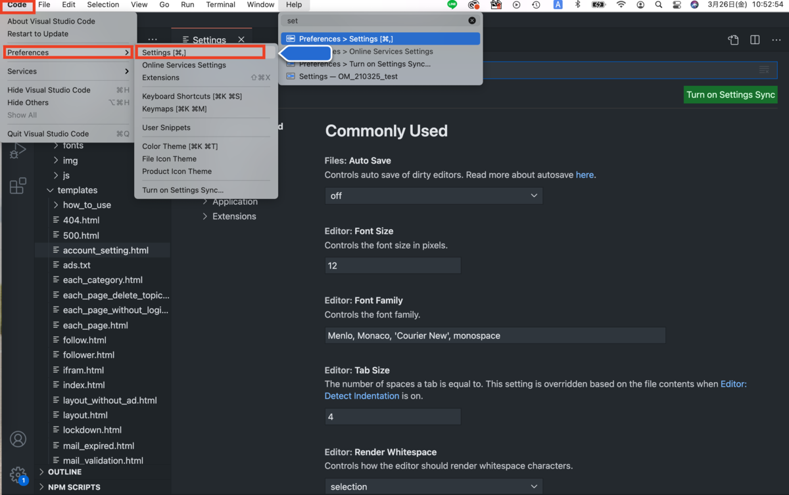Open the Files: Auto Save dropdown
Viewport: 789px width, 495px height.
point(433,195)
